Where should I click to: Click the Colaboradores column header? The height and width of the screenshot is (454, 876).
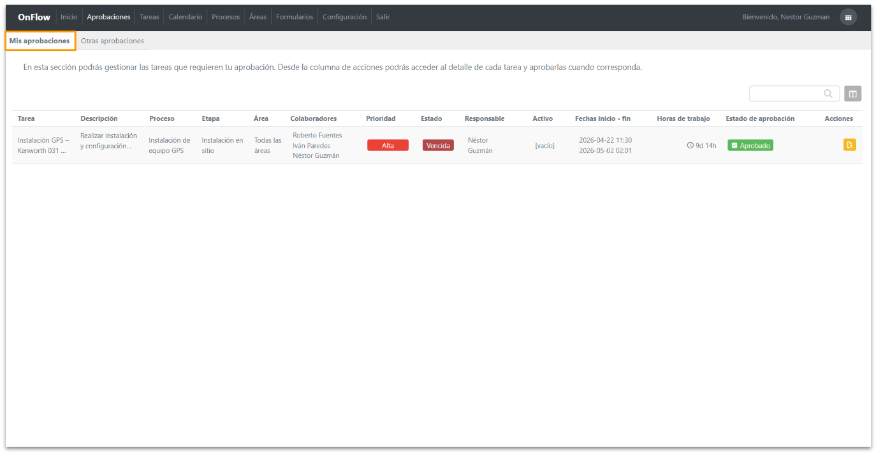point(313,118)
